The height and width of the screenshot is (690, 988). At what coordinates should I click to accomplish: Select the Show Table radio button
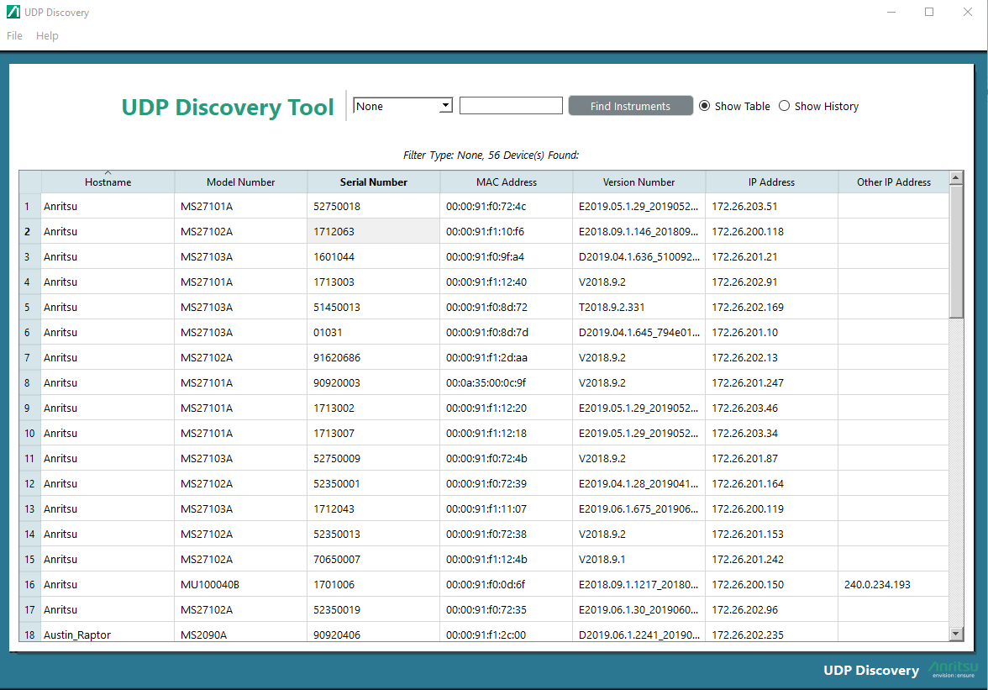click(x=705, y=106)
